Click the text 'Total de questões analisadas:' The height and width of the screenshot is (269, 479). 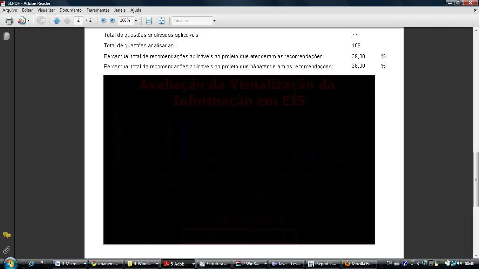139,46
